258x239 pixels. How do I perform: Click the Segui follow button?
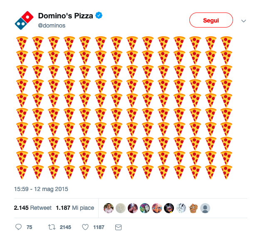[x=211, y=20]
